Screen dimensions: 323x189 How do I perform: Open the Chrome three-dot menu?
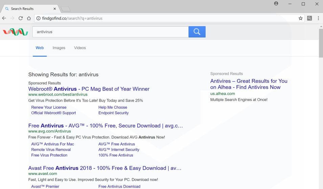[x=318, y=18]
